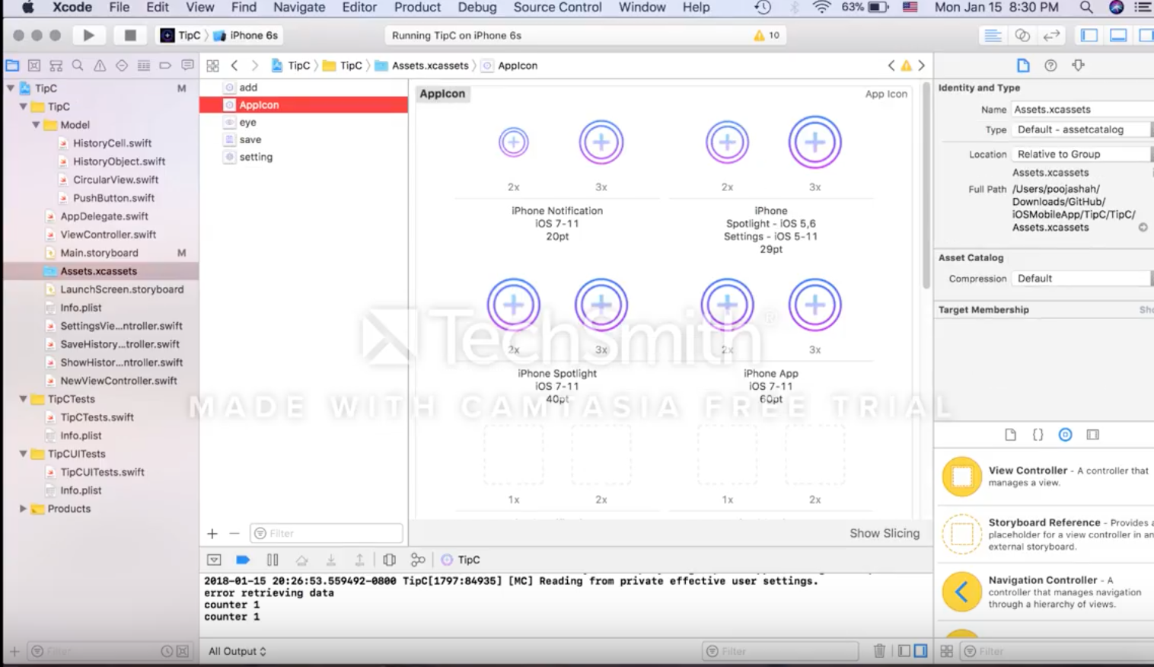
Task: Open the Type Default - assetcatalog dropdown
Action: click(1082, 129)
